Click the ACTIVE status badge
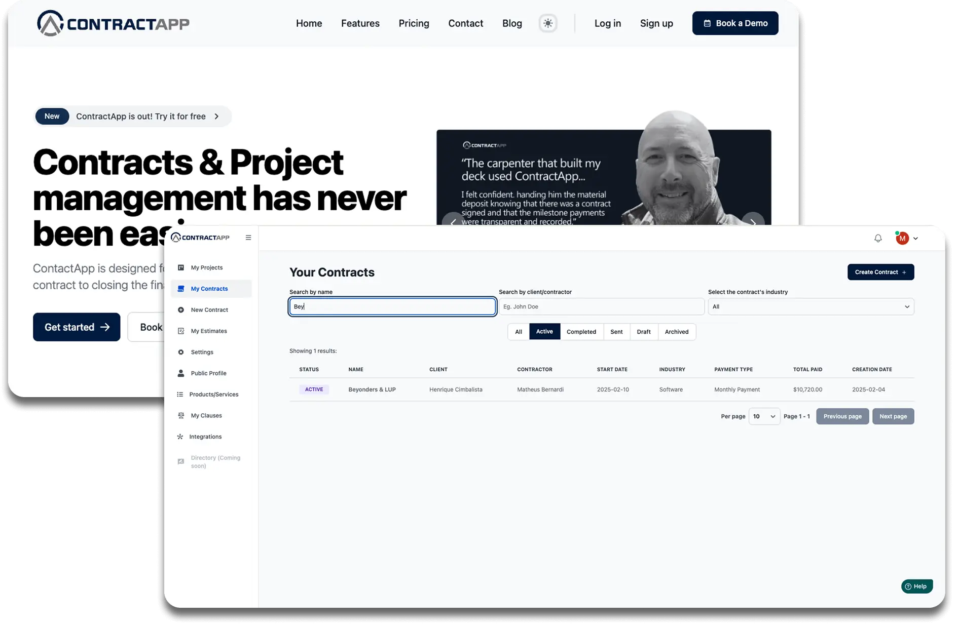Viewport: 957px width, 626px height. (314, 389)
